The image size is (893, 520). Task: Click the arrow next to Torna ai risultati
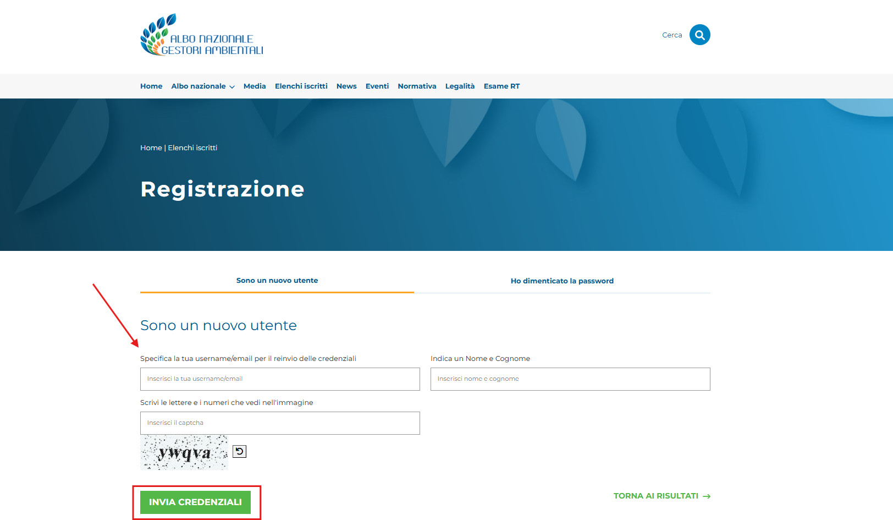click(x=707, y=496)
